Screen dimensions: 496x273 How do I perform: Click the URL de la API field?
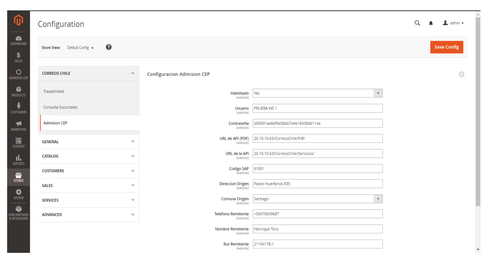pyautogui.click(x=318, y=154)
